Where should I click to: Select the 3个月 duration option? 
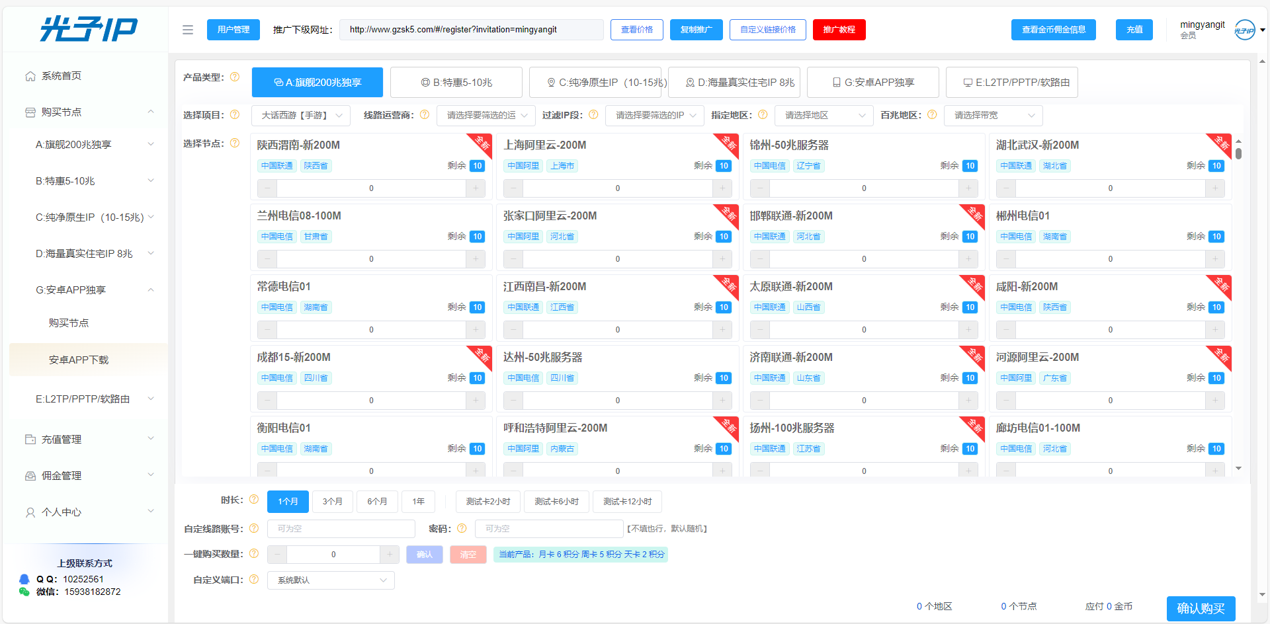pyautogui.click(x=333, y=501)
